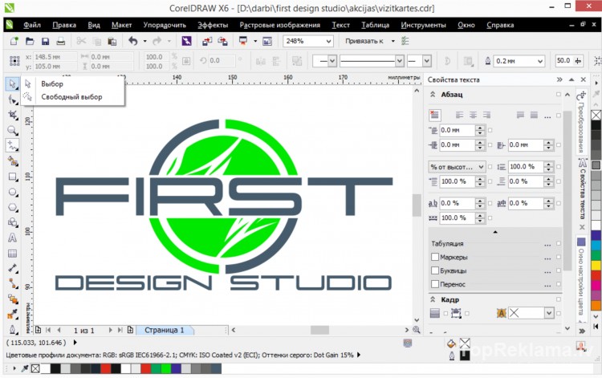602x378 pixels.
Task: Click the Undo arrow icon
Action: click(132, 41)
